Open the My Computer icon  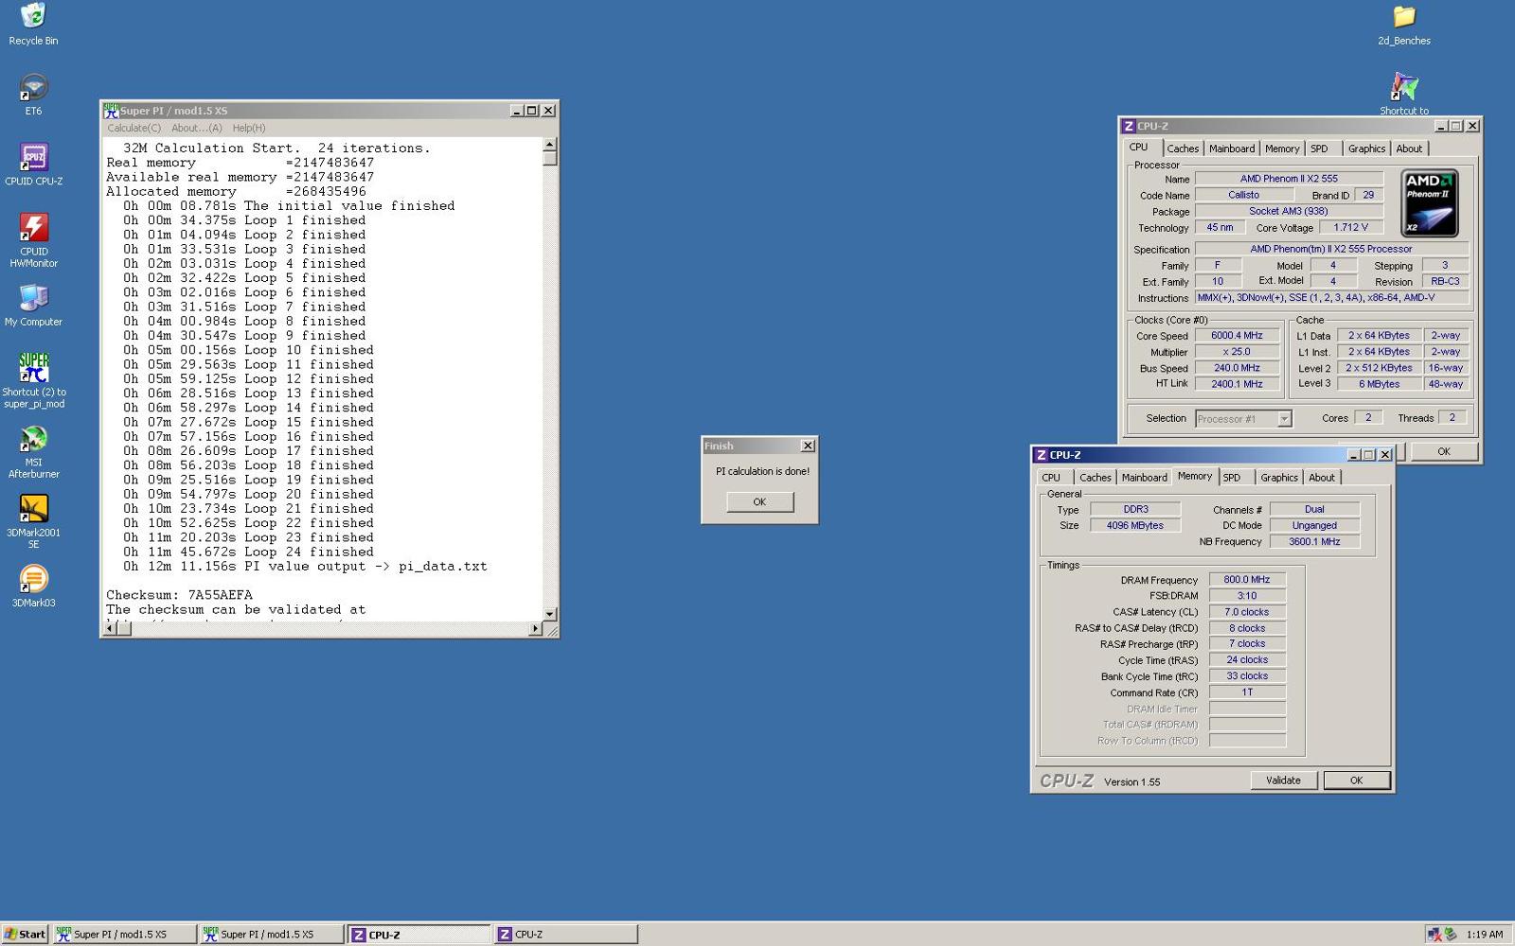click(33, 305)
